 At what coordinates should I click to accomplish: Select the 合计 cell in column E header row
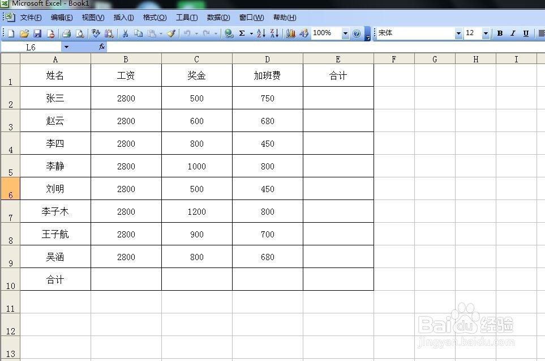coord(338,75)
